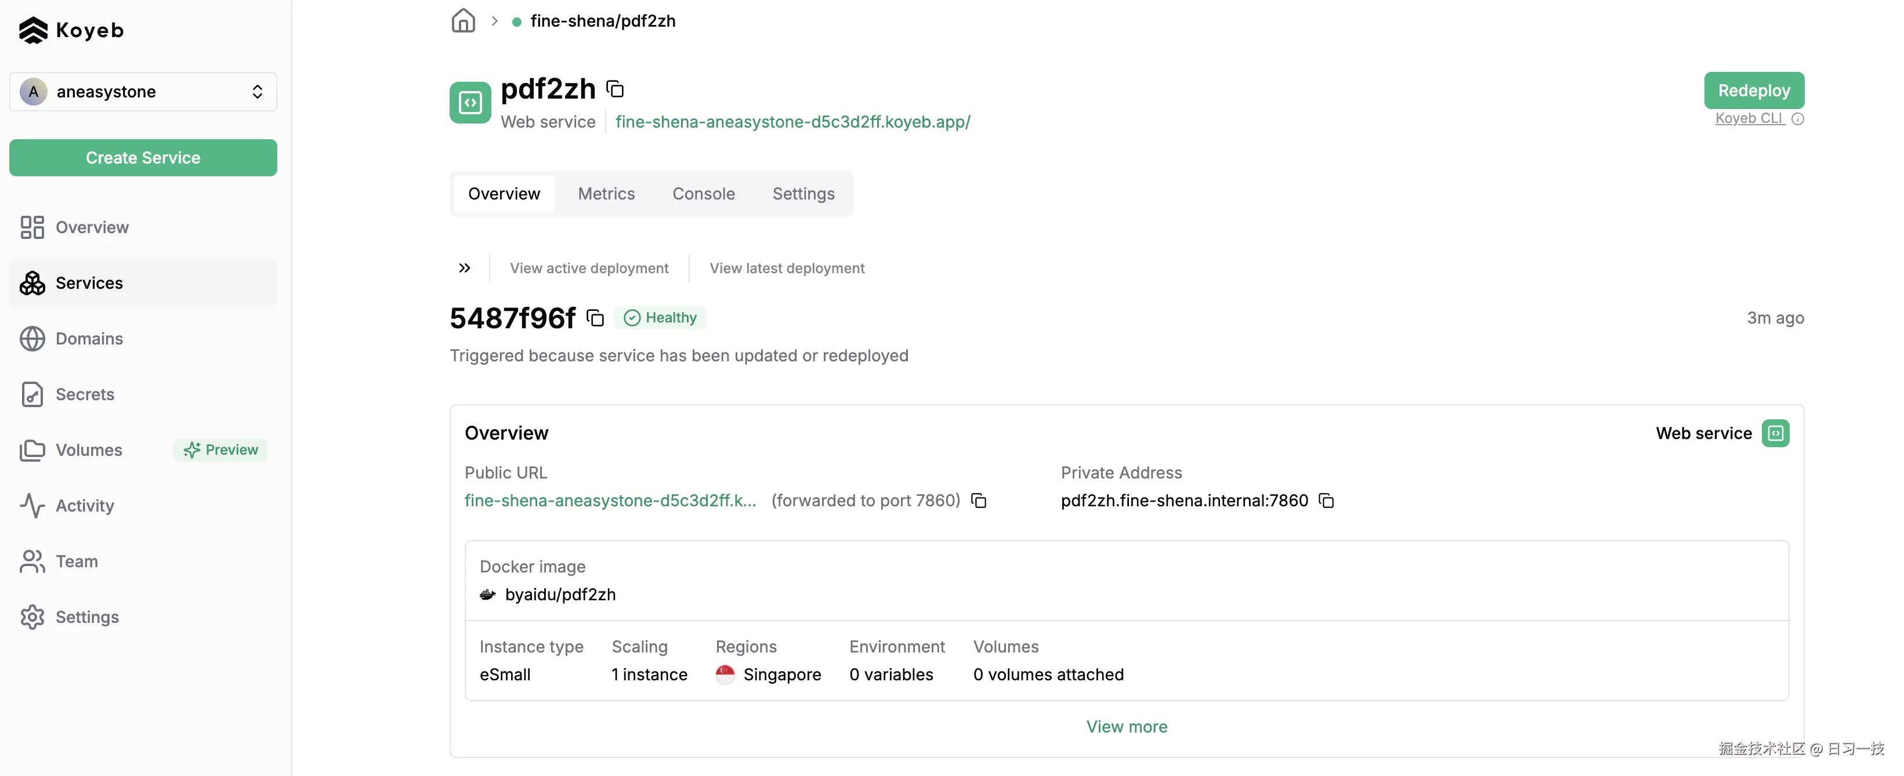
Task: Go to home via breadcrumb icon
Action: click(464, 21)
